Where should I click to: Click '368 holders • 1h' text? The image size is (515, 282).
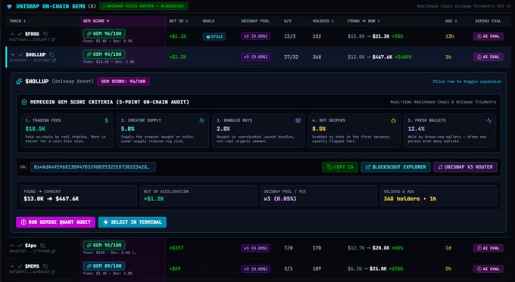(x=410, y=199)
